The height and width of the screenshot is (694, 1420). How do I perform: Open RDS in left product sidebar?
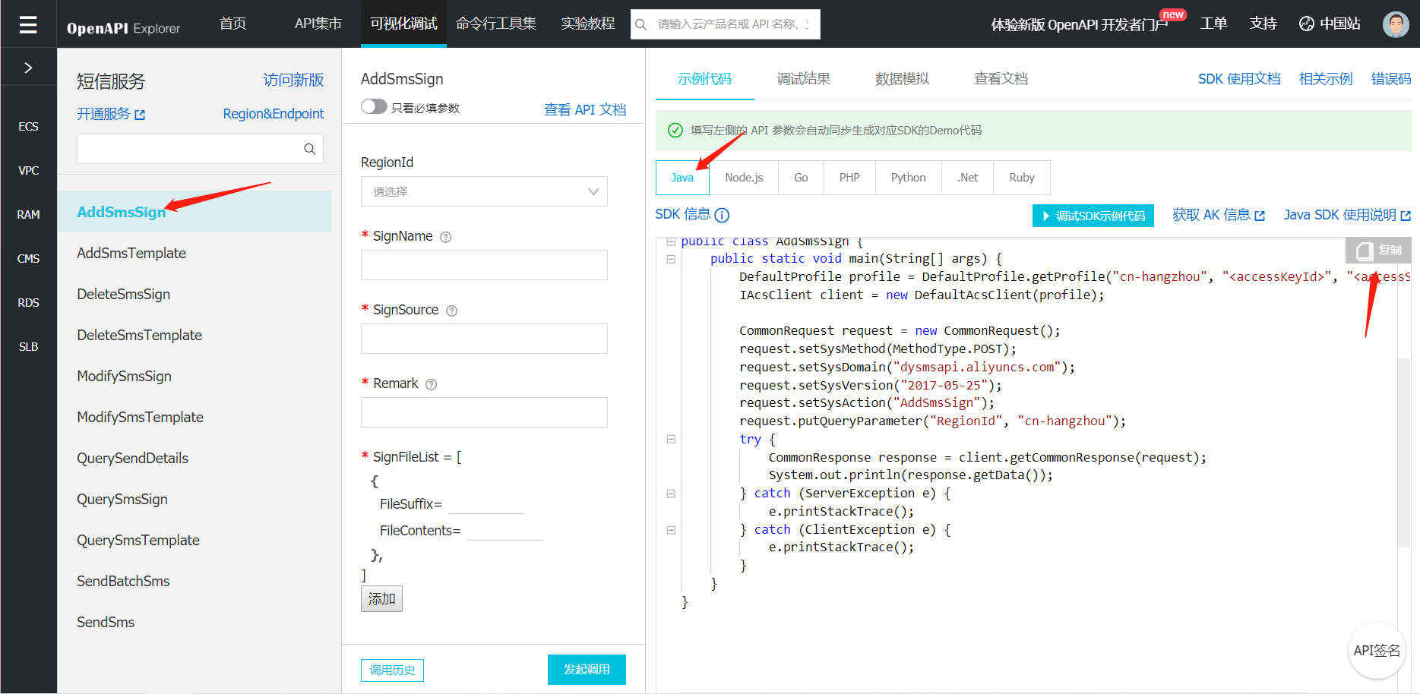coord(28,302)
